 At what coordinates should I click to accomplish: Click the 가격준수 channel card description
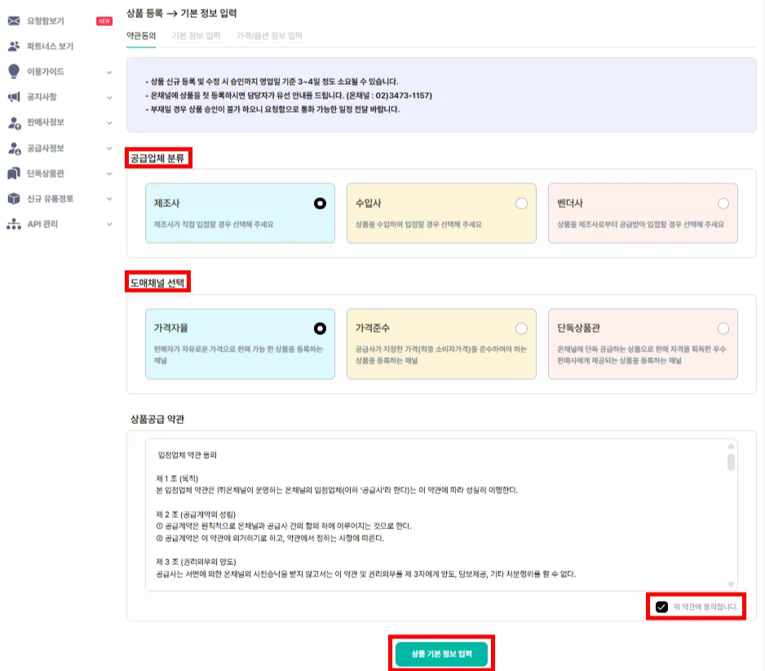[441, 355]
